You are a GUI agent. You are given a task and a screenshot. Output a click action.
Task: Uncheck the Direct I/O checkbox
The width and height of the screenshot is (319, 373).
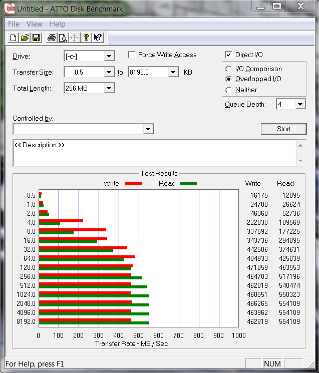click(229, 55)
